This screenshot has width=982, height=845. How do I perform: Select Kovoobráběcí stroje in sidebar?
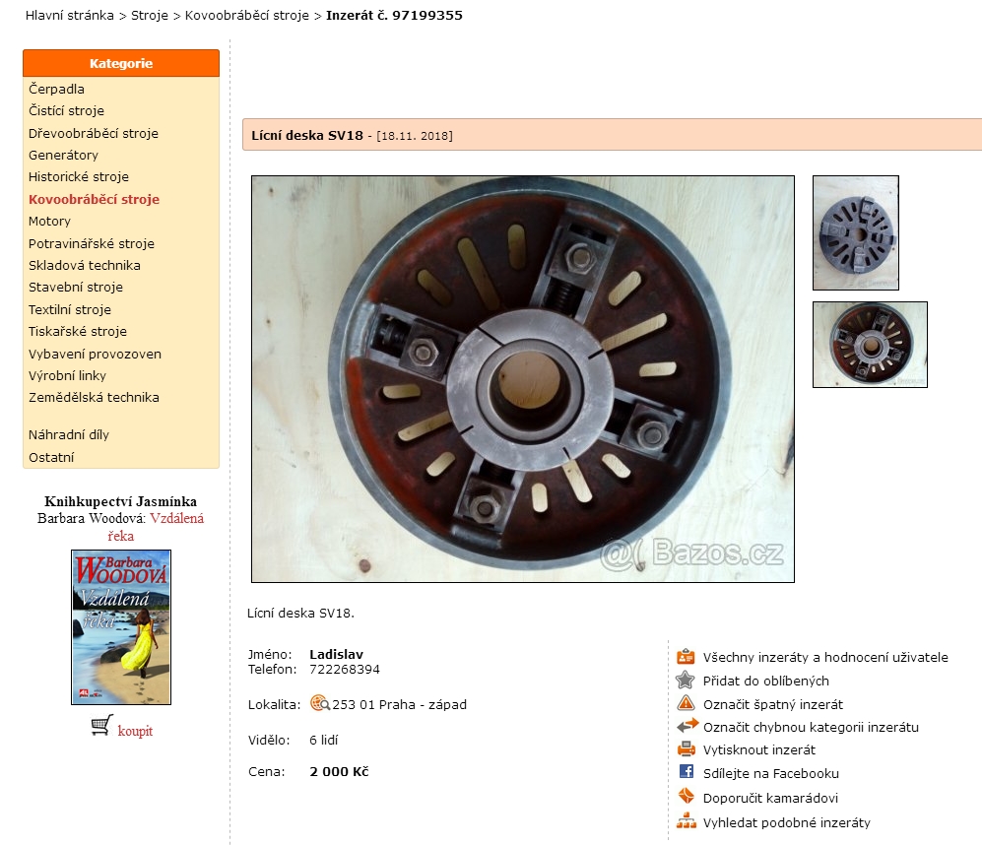tap(94, 199)
